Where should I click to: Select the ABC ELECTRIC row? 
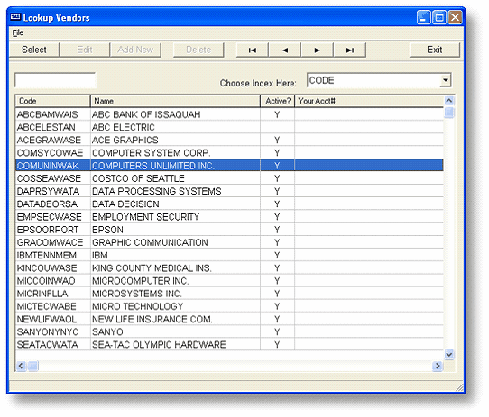(x=229, y=127)
